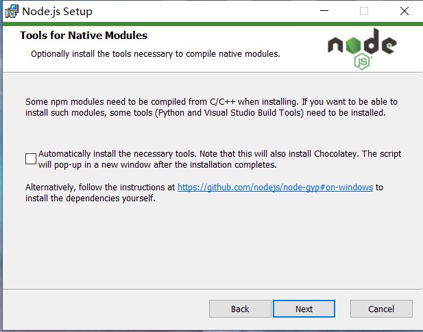This screenshot has width=423, height=332.
Task: Click the 'Node.js Setup' window title
Action: 57,12
